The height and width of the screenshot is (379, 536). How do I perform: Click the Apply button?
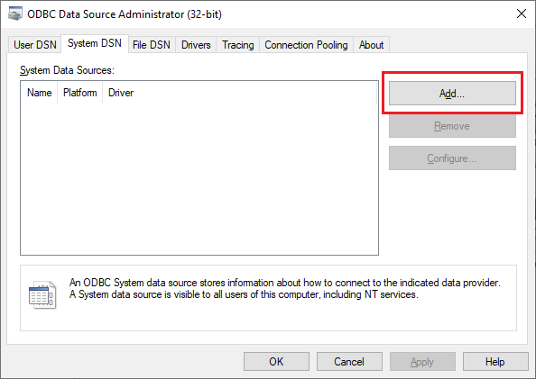point(422,362)
